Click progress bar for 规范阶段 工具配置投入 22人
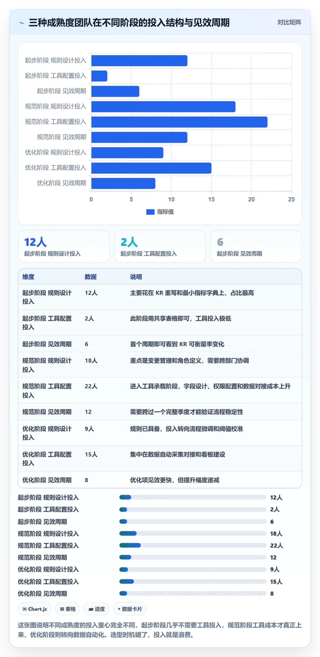The image size is (320, 657). [x=193, y=545]
